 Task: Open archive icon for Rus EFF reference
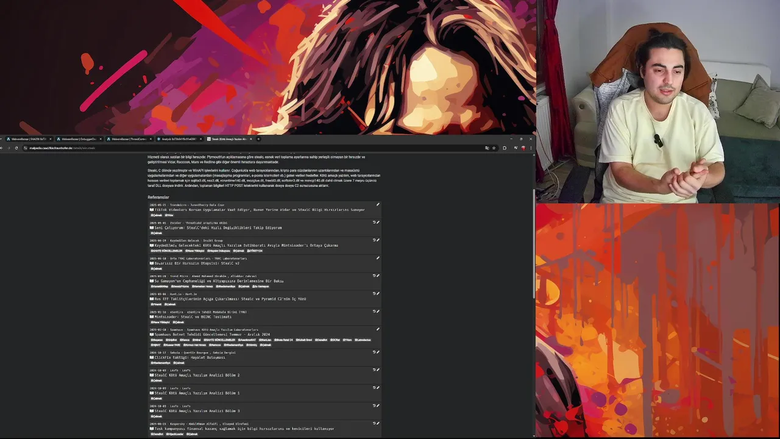point(374,293)
